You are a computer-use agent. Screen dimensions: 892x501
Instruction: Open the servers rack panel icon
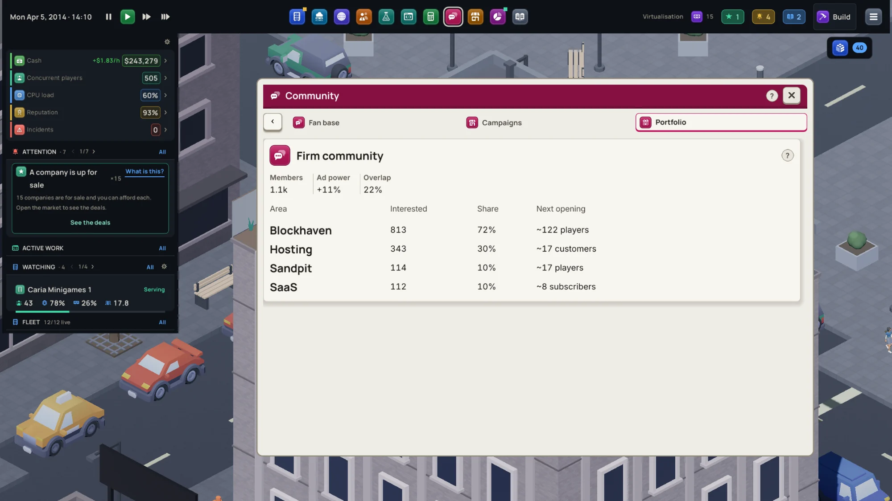(x=297, y=17)
